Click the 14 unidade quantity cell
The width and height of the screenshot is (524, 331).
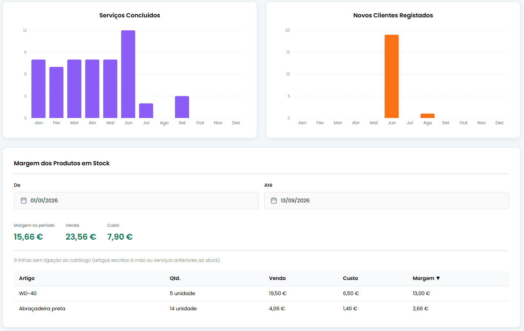183,308
